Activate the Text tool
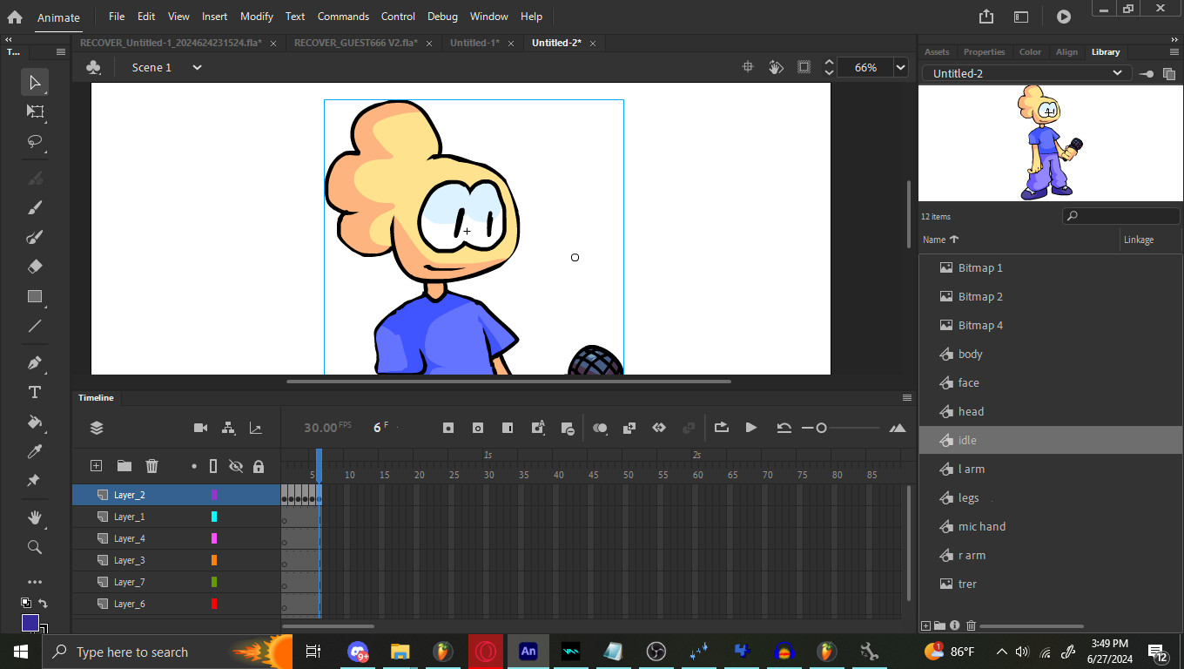Viewport: 1184px width, 669px height. pyautogui.click(x=35, y=392)
